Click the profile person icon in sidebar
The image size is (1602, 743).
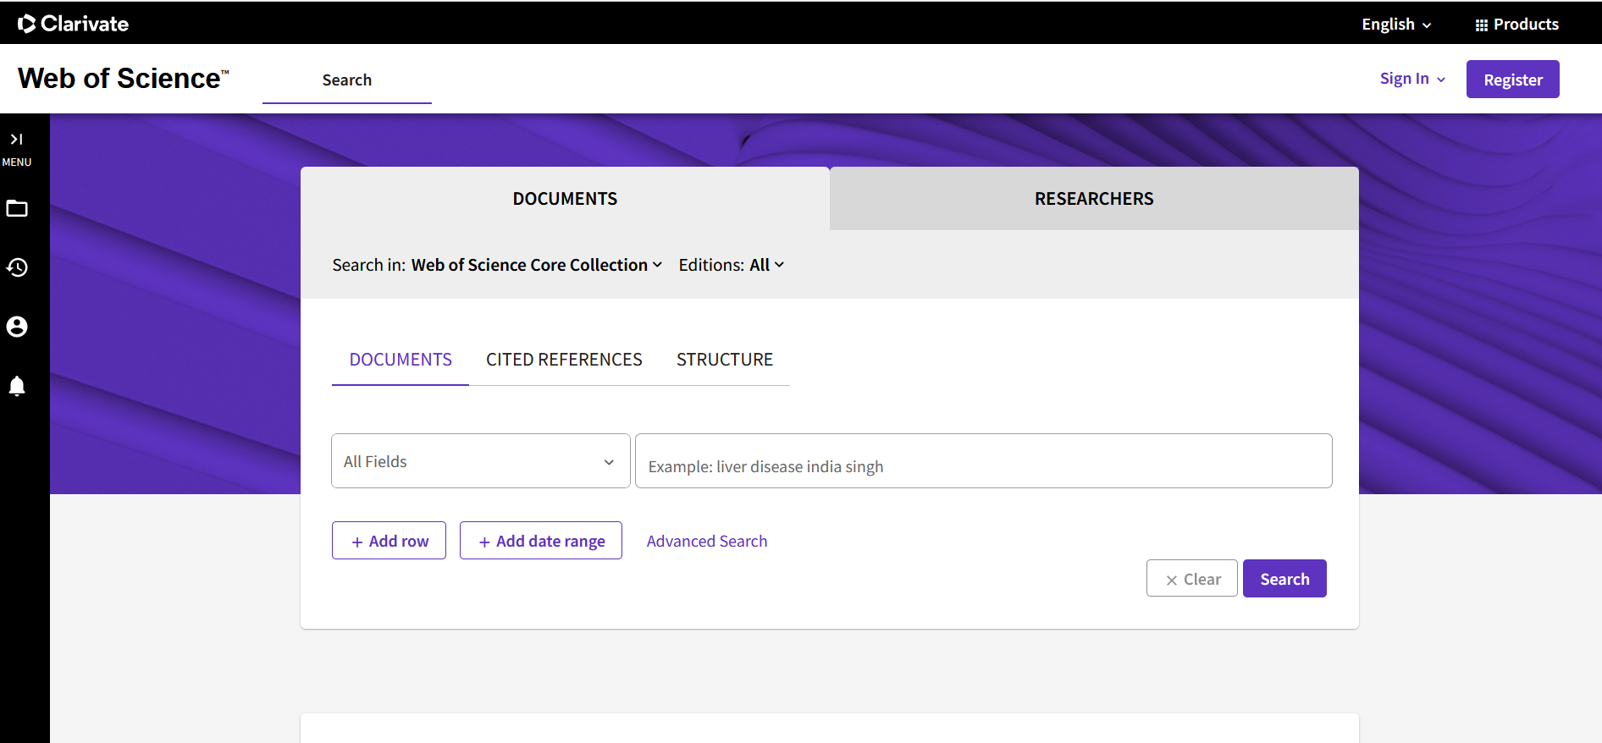point(17,327)
